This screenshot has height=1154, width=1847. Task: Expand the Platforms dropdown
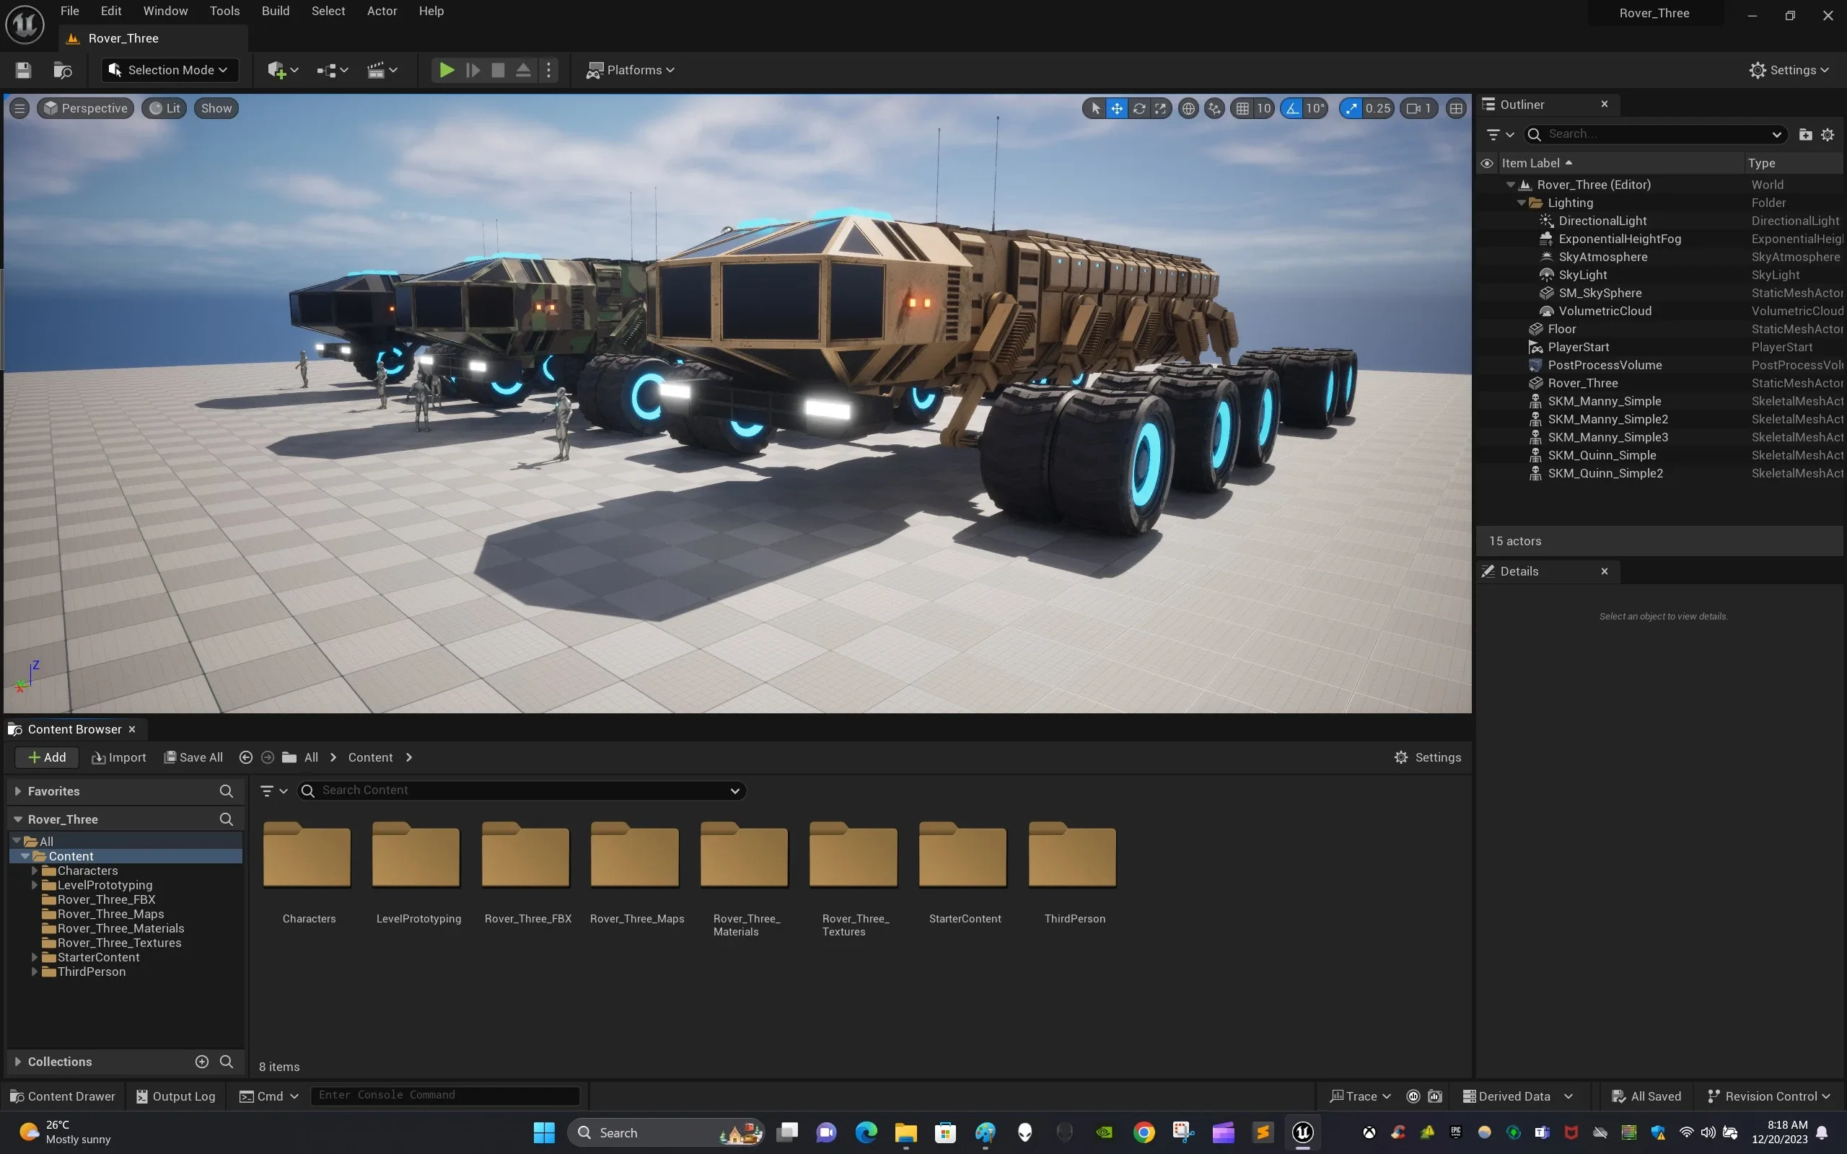tap(631, 70)
